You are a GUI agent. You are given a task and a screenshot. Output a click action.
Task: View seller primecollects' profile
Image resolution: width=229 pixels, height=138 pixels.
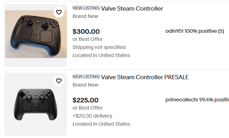tap(197, 100)
